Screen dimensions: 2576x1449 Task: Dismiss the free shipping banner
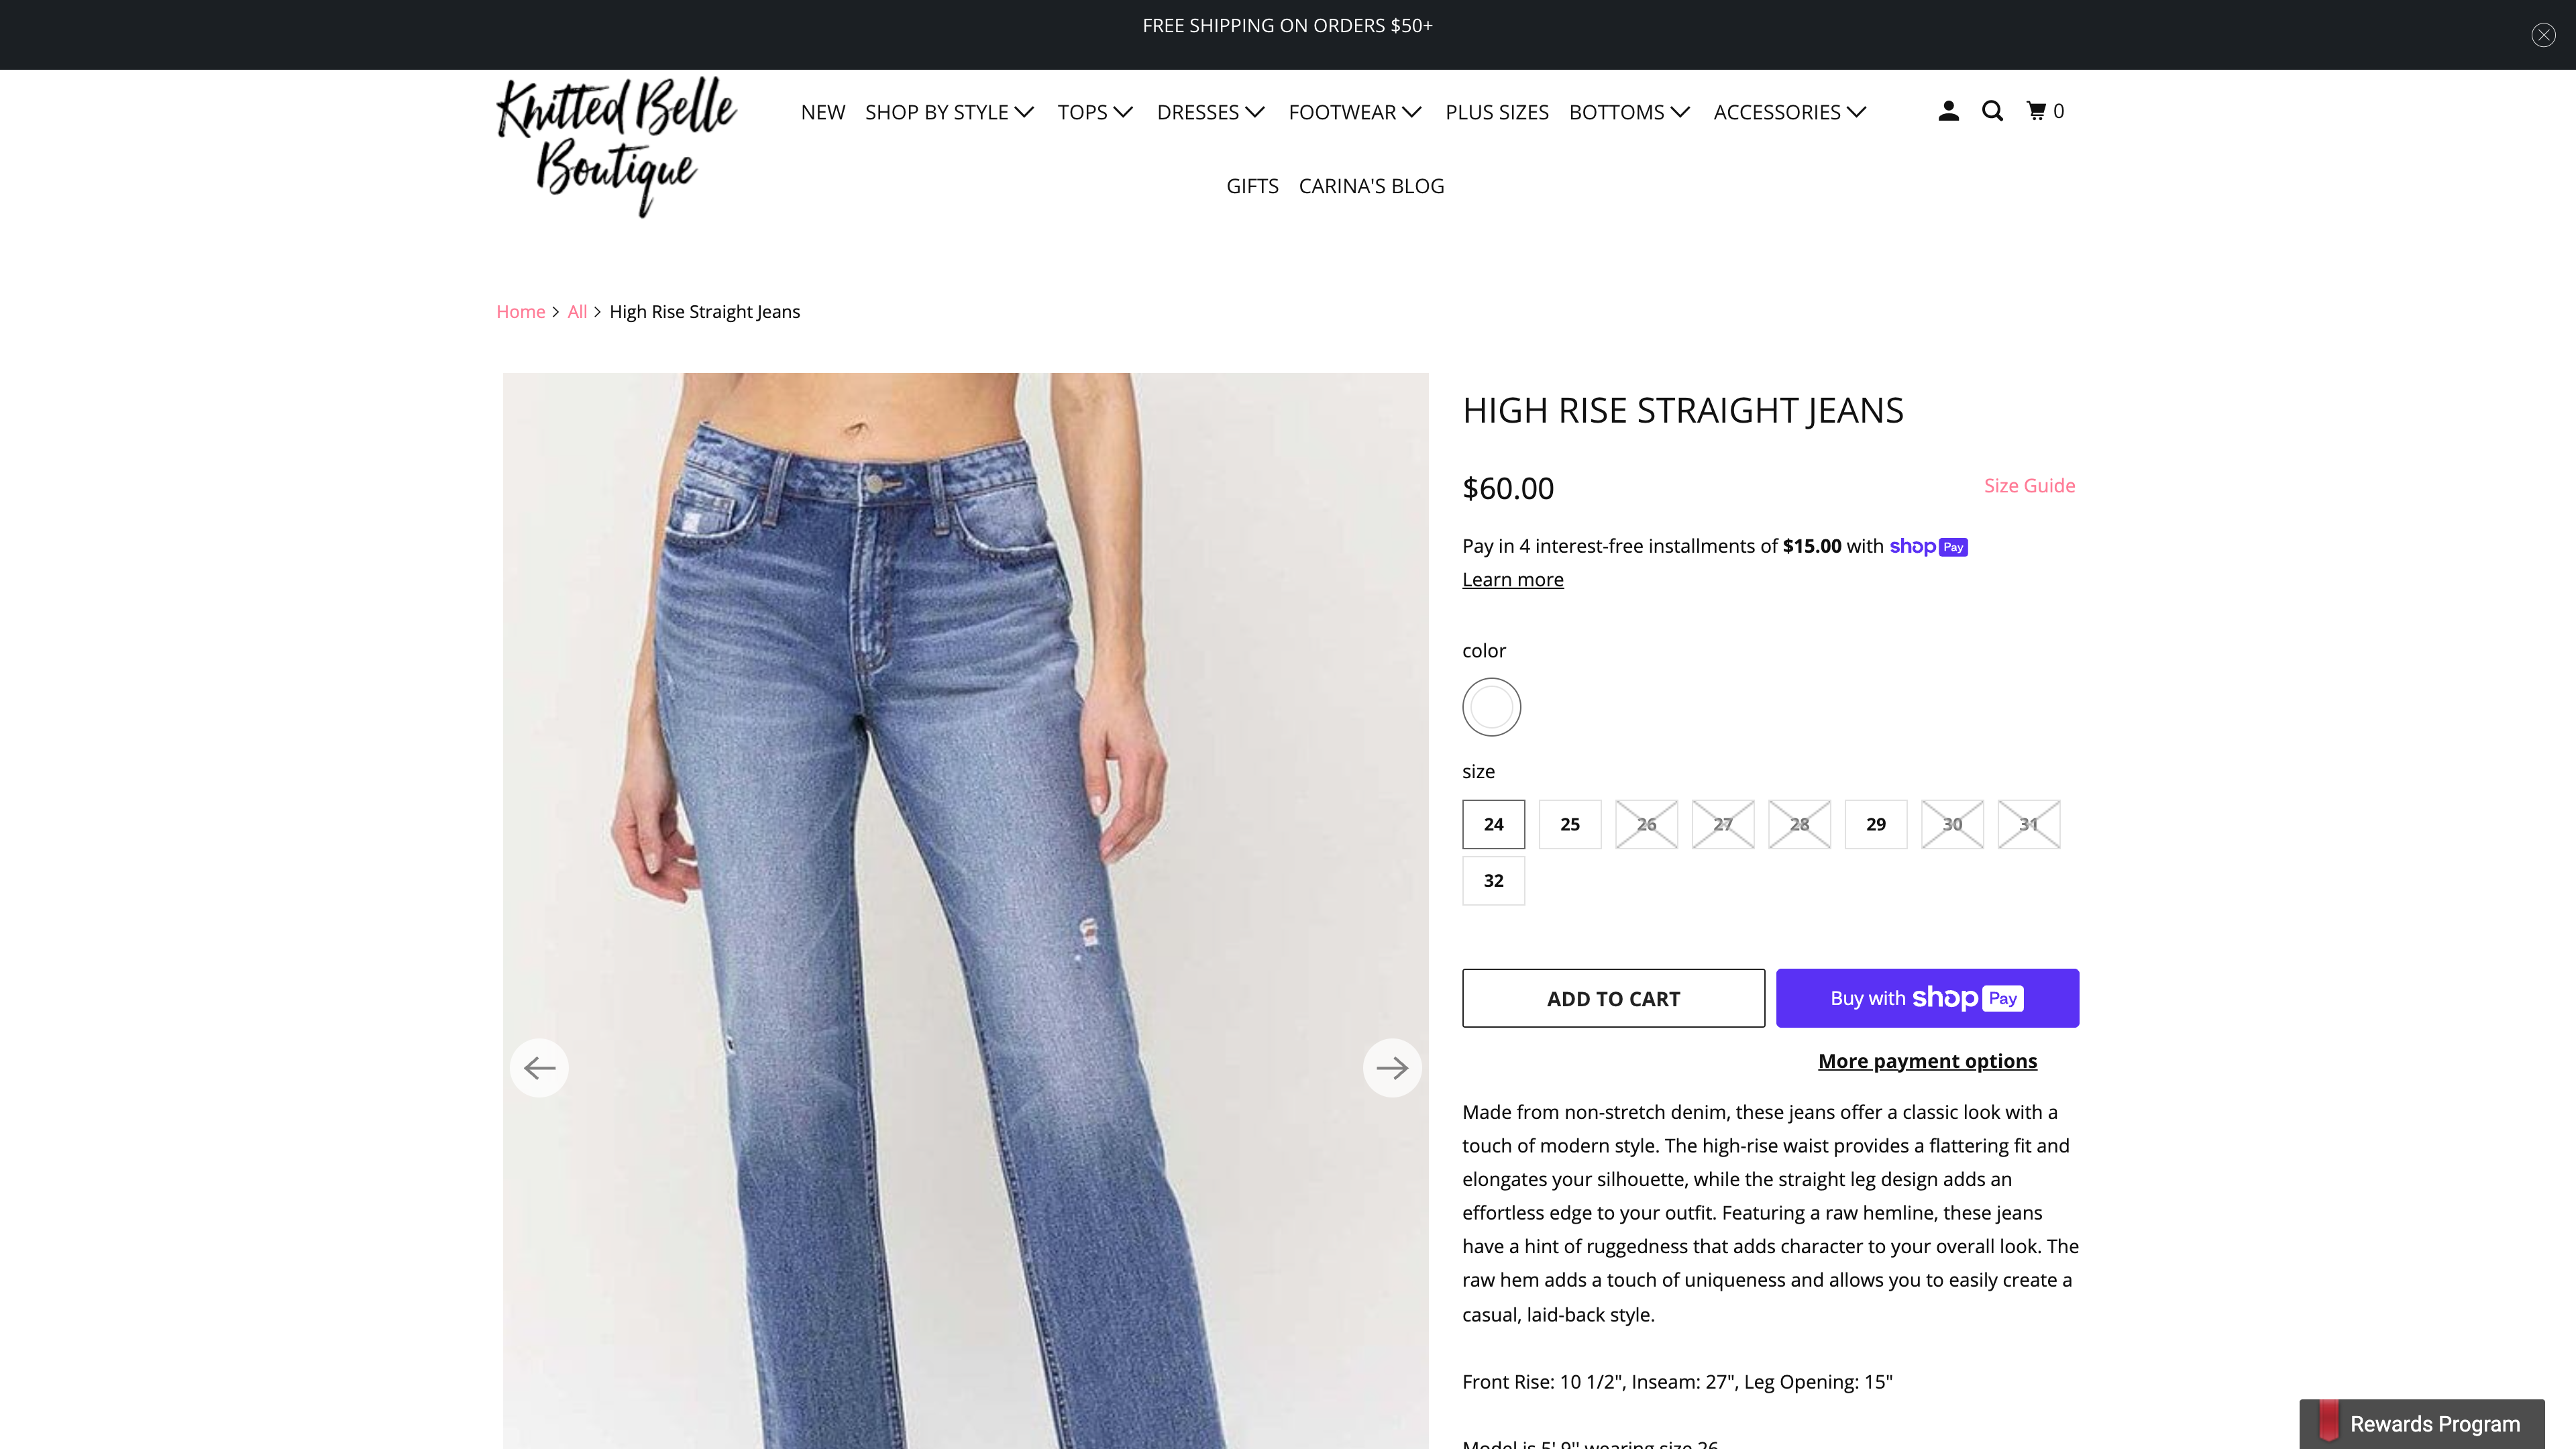(x=2543, y=35)
